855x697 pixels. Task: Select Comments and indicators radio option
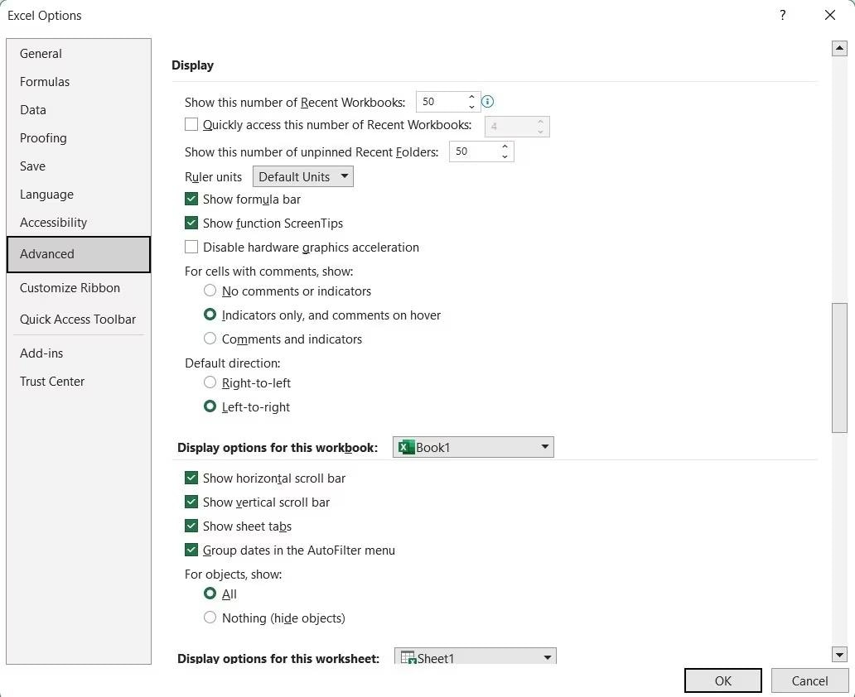[210, 339]
